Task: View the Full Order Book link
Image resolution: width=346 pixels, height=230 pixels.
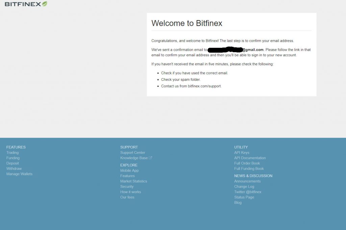Action: [247, 163]
